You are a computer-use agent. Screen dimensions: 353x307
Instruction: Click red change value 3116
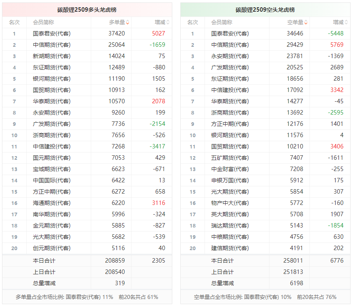click(x=159, y=203)
